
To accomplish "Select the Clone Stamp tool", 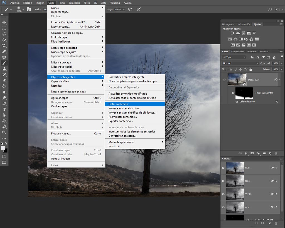I will pyautogui.click(x=4, y=69).
